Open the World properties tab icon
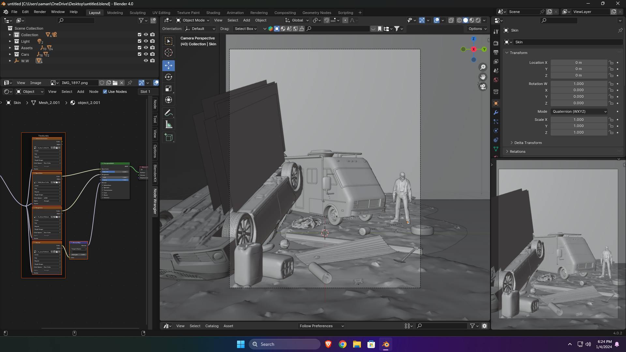Image resolution: width=626 pixels, height=352 pixels. [x=496, y=80]
